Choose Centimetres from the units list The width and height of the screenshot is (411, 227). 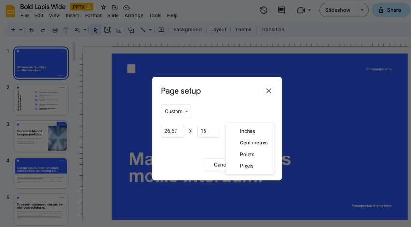click(x=253, y=143)
